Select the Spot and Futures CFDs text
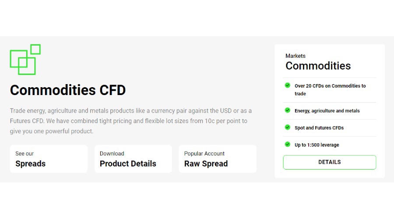 (x=319, y=128)
